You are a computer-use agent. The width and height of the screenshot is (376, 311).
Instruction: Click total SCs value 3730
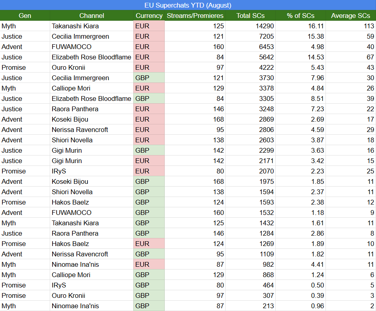point(266,78)
